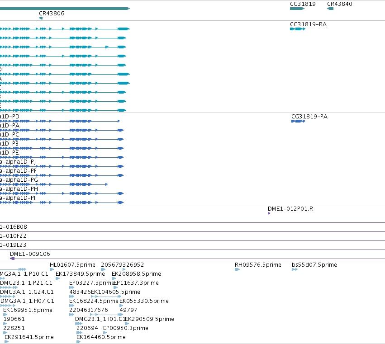Image resolution: width=385 pixels, height=344 pixels.
Task: Select the DMG3A.1_1.H07.C1 label
Action: (27, 301)
